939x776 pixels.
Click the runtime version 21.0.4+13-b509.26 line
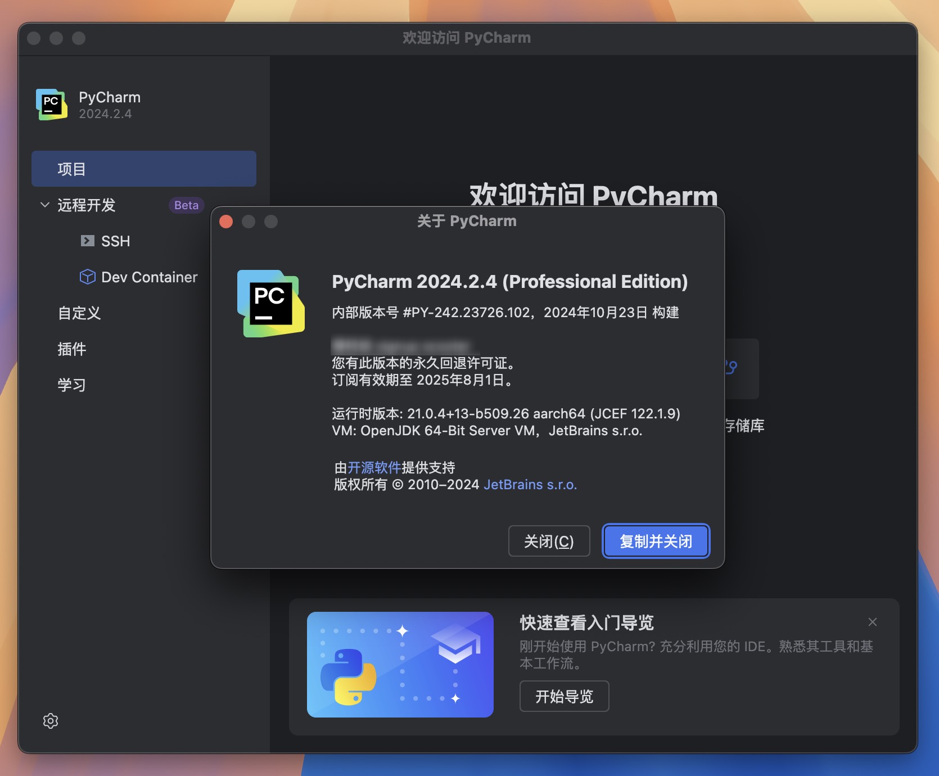point(506,414)
